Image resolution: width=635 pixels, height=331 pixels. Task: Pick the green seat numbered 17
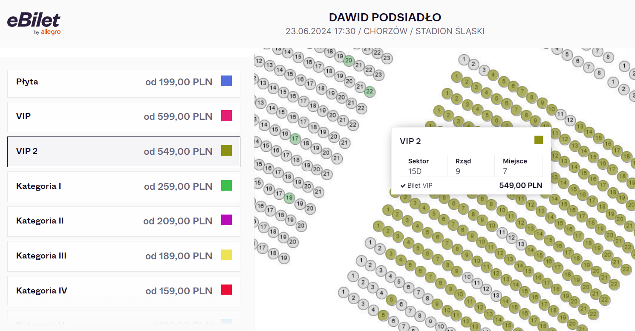click(295, 138)
